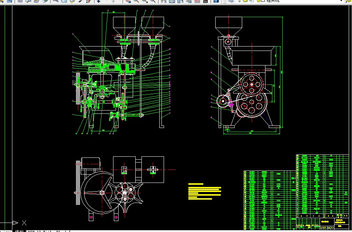Select the Match Properties brush icon
Viewport: 352px width, 232px height.
coord(81,1)
